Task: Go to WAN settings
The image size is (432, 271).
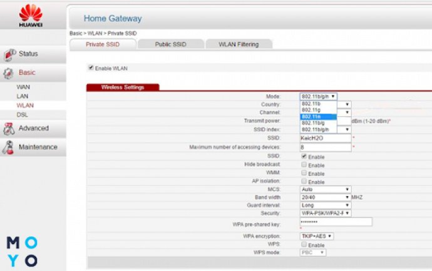Action: [23, 87]
